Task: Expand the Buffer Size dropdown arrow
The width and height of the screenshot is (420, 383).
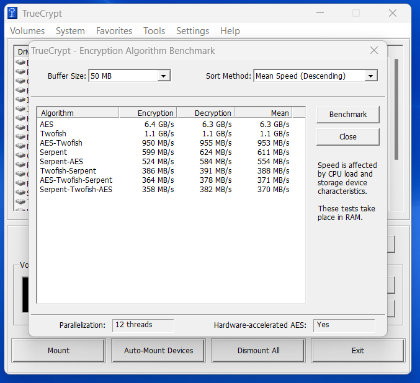Action: point(163,76)
